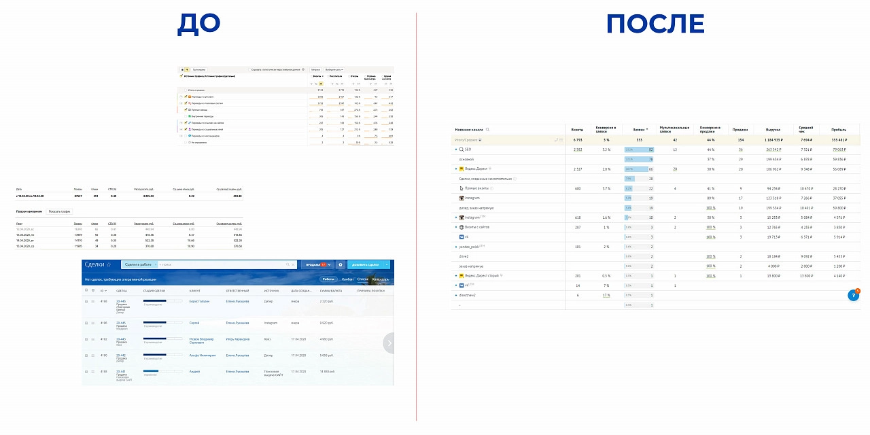
Task: Click the Instagram icon in the Instagram row
Action: [462, 198]
